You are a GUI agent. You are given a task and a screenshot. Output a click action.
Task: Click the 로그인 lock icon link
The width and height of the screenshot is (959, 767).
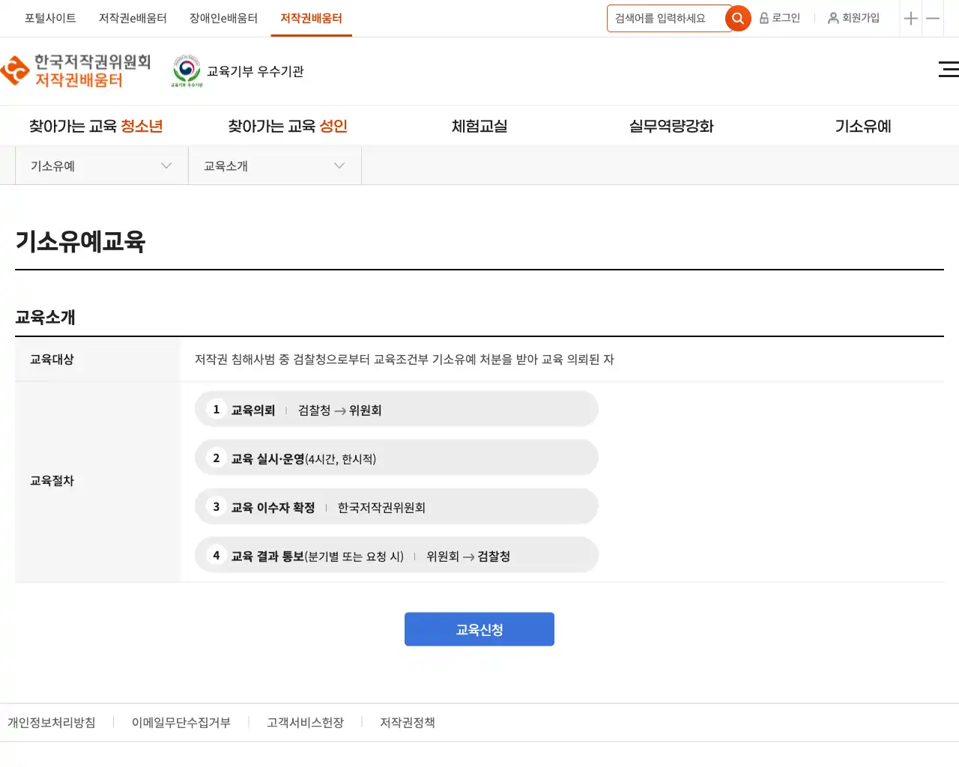coord(780,18)
